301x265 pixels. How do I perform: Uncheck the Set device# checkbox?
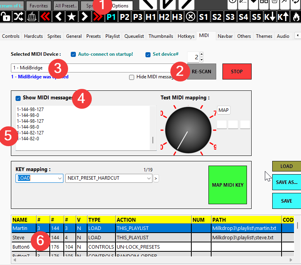[148, 55]
